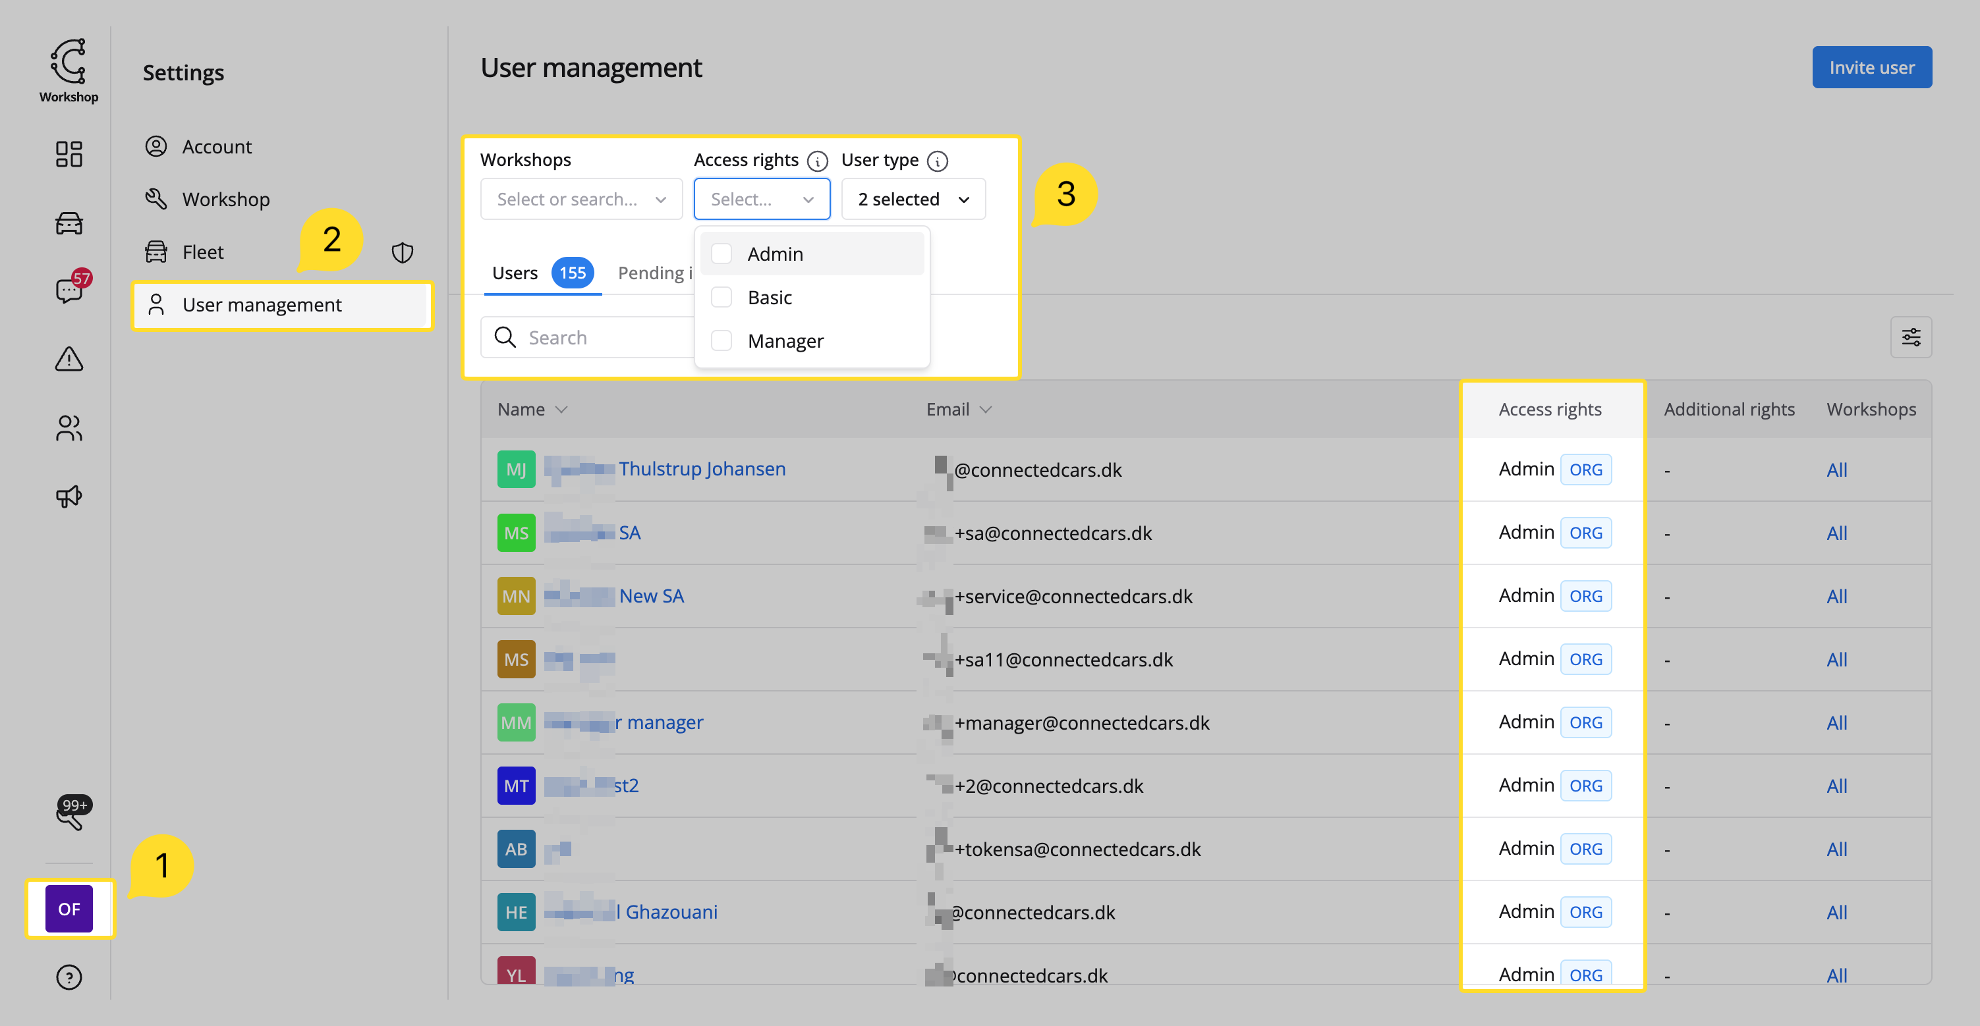Open the alerts warning triangle icon
The height and width of the screenshot is (1026, 1980).
[x=69, y=359]
